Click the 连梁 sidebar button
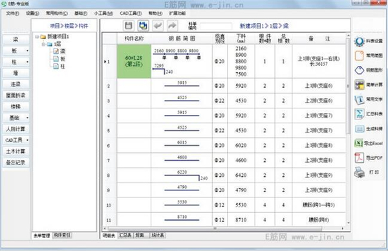This screenshot has width=388, height=251. 16,84
